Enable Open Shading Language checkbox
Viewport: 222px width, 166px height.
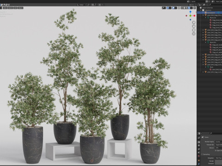[216, 151]
